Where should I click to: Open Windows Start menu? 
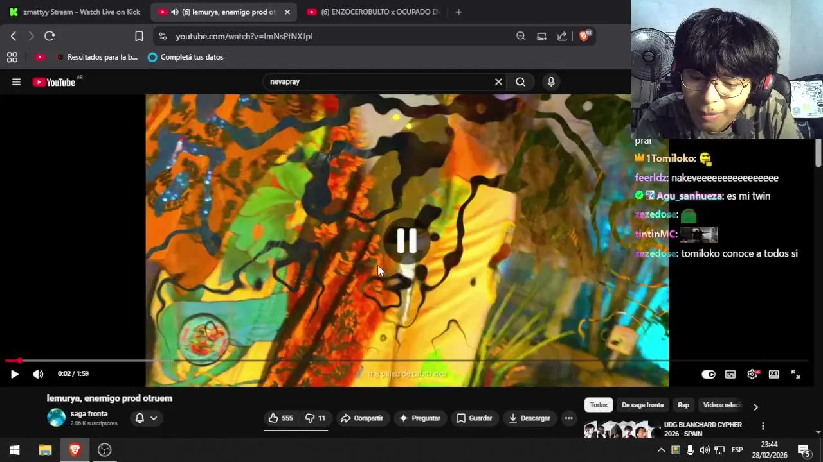pos(14,450)
